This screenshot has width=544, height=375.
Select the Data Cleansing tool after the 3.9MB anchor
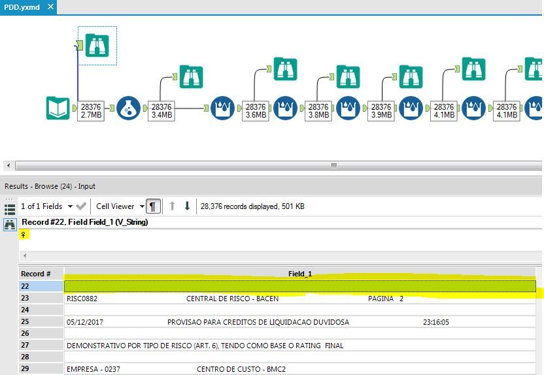[x=411, y=108]
